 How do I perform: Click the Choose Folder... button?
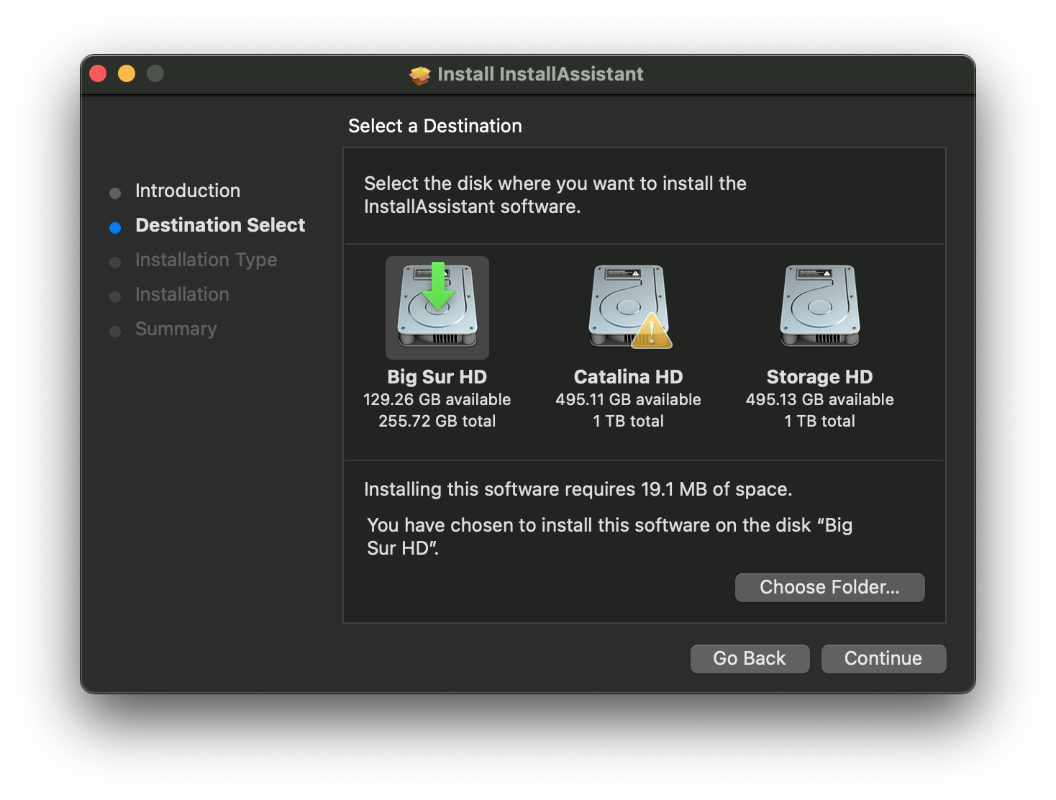829,587
